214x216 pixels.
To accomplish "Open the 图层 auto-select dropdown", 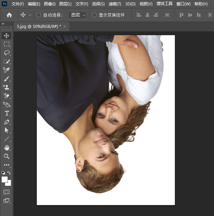I will click(x=77, y=15).
